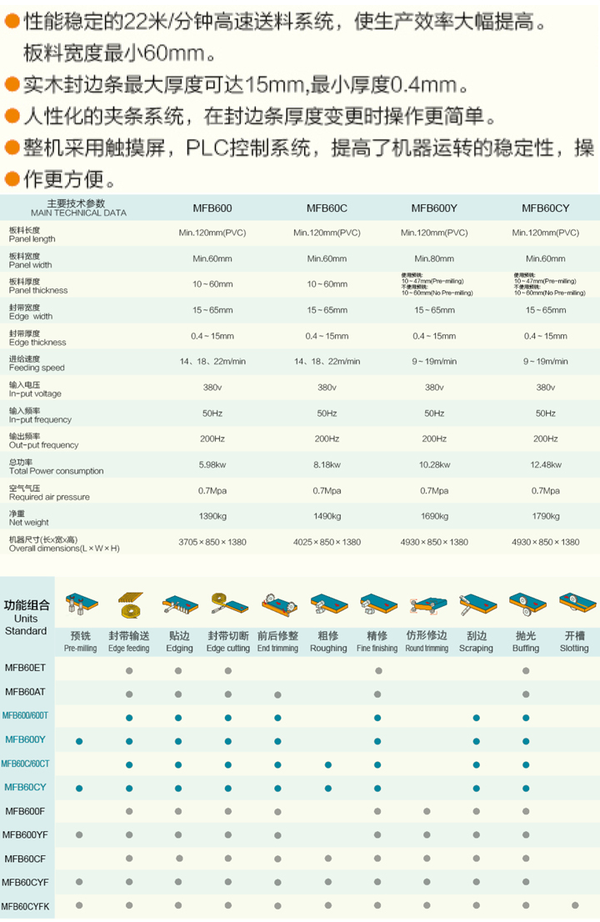This screenshot has height=922, width=600.
Task: Click the '4025×850×1380' dimensions value
Action: [327, 542]
